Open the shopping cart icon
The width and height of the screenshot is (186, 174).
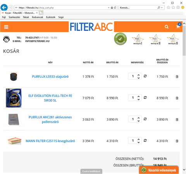click(178, 27)
